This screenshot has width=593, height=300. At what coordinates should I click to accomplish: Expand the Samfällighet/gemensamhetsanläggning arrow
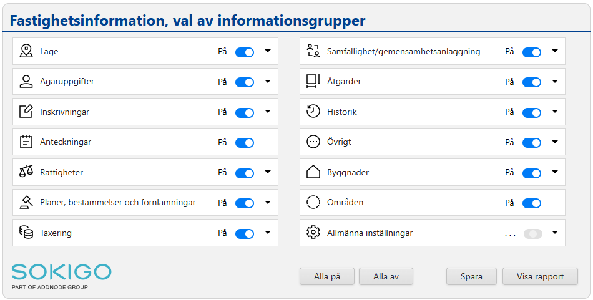click(555, 51)
